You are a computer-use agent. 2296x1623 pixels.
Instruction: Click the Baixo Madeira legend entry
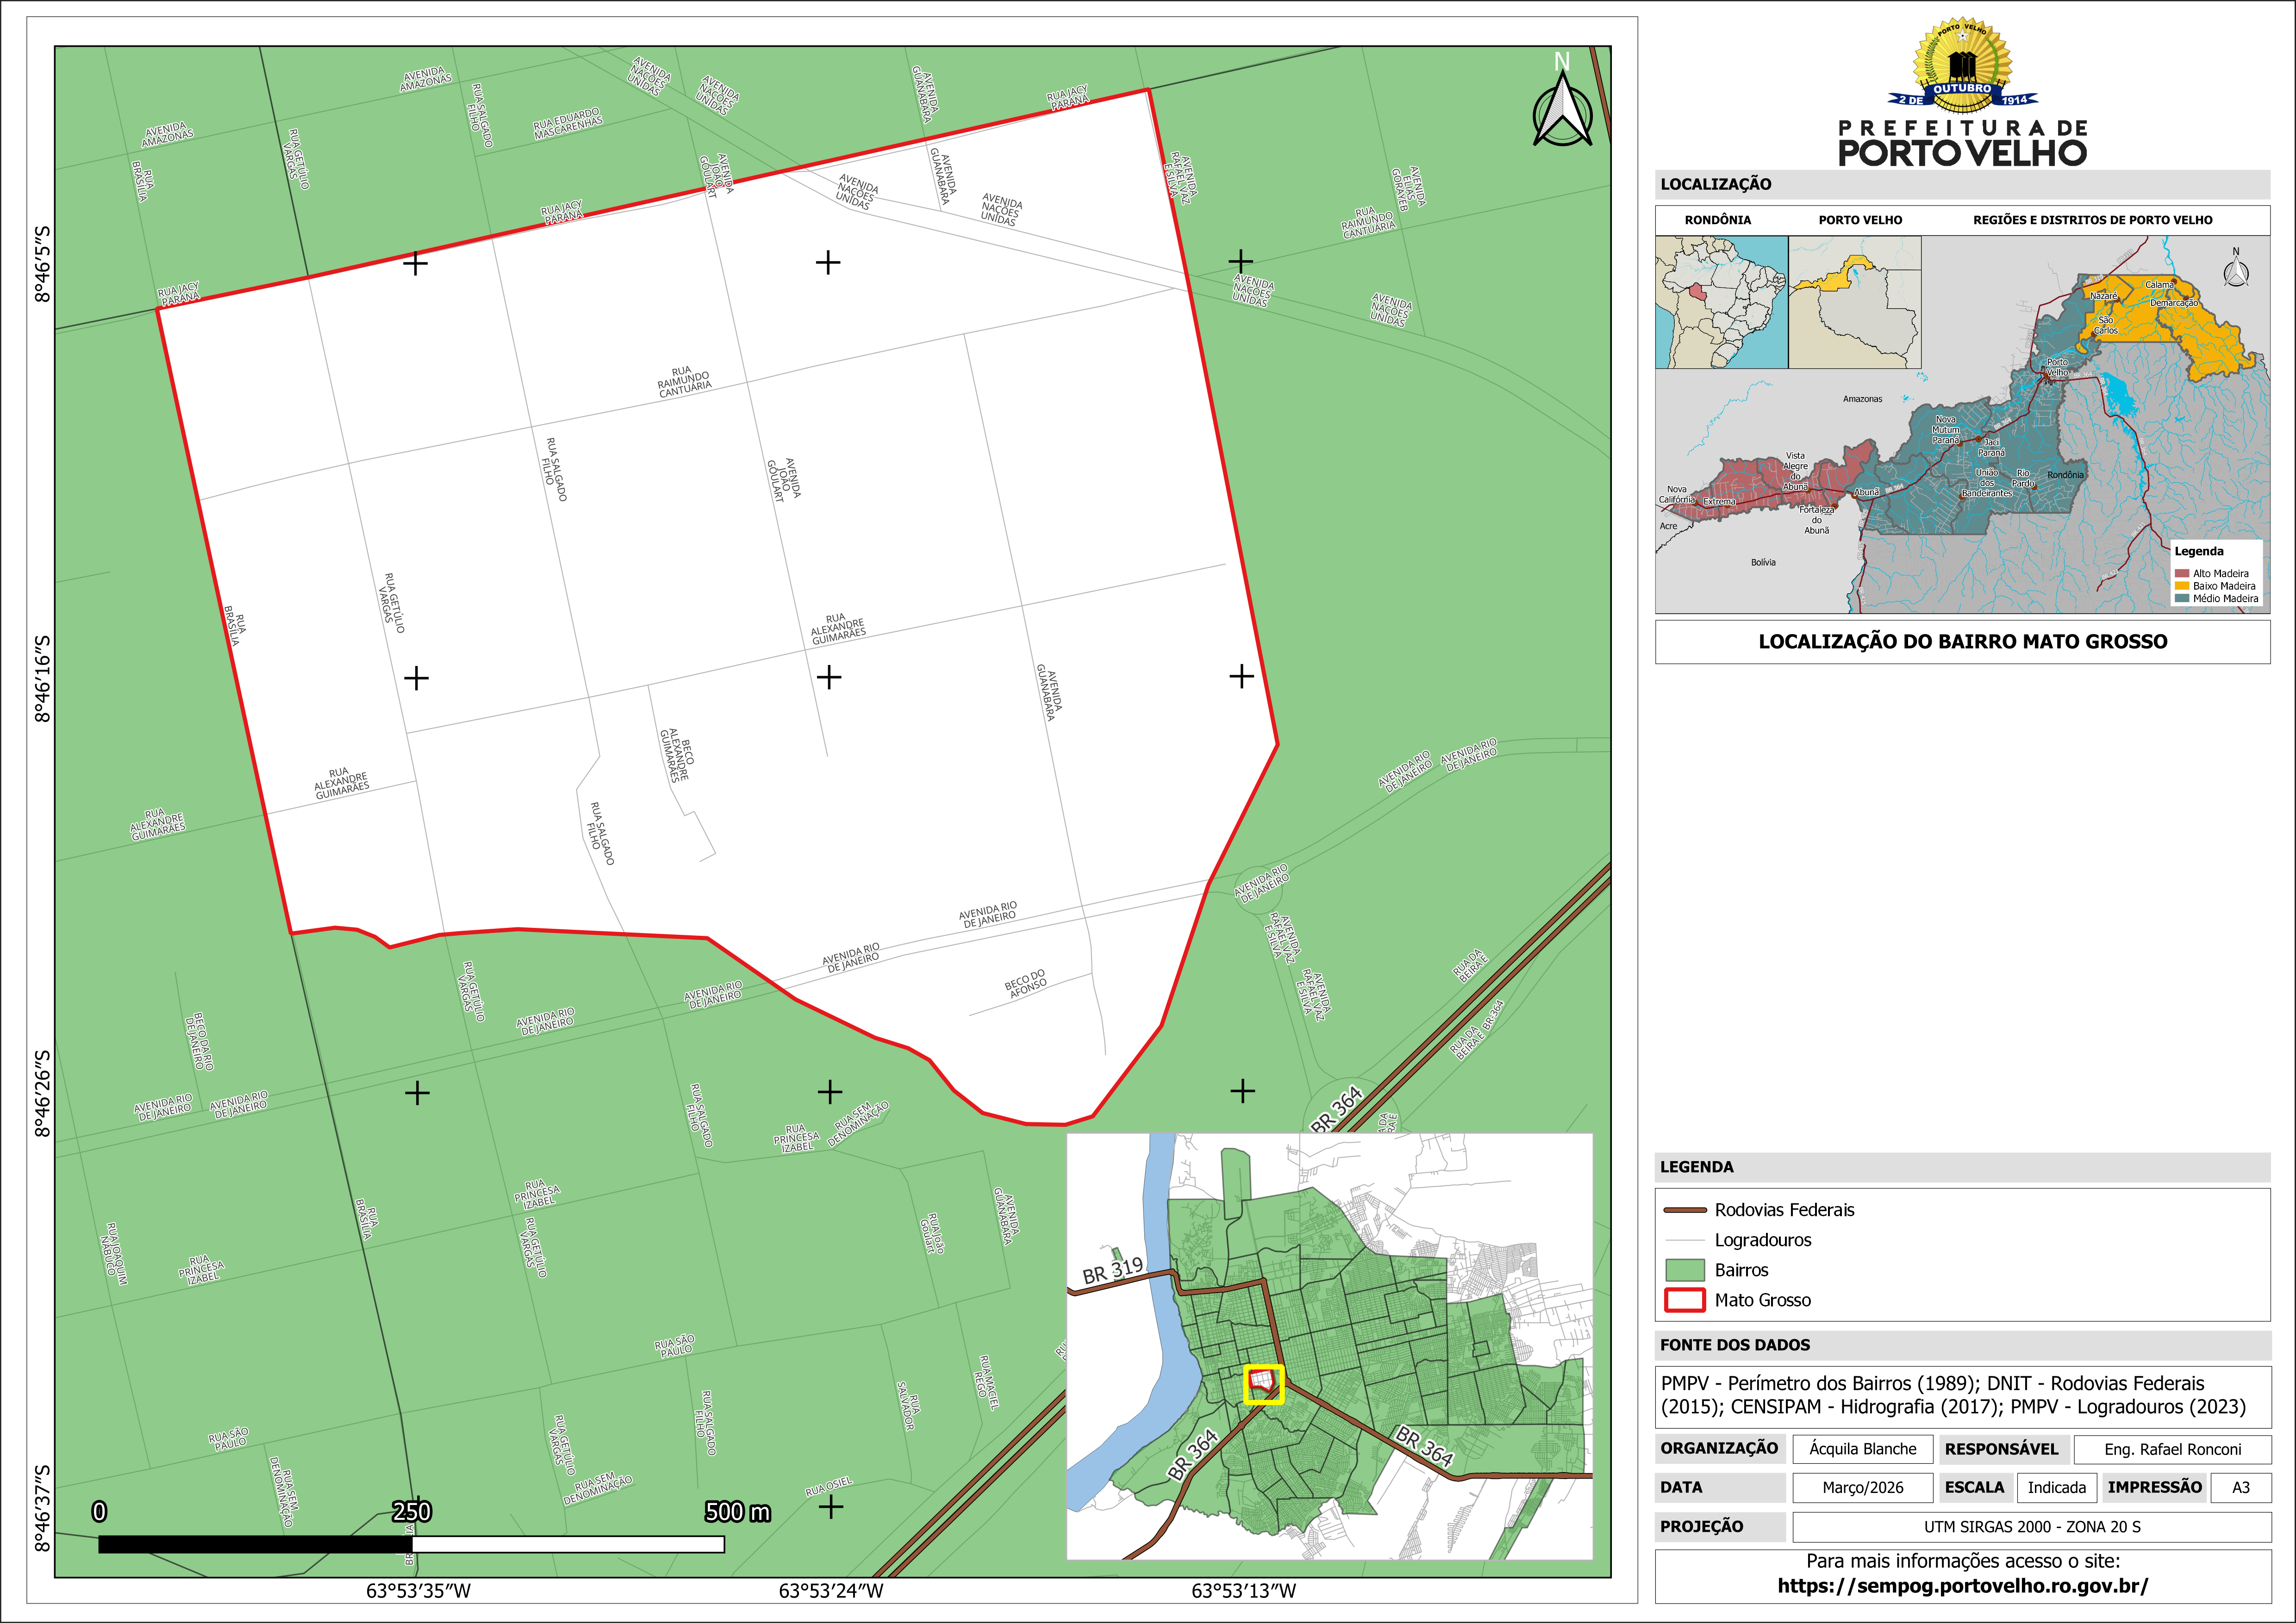coord(2223,586)
